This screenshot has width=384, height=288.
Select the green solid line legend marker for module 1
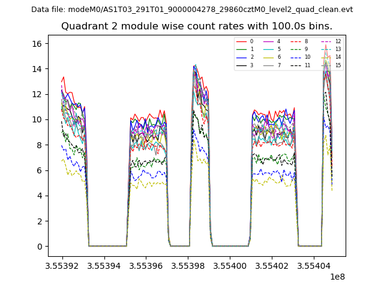tap(242, 49)
